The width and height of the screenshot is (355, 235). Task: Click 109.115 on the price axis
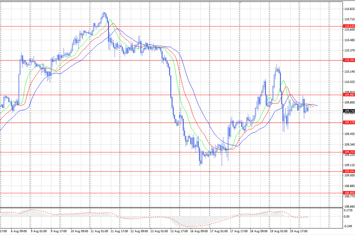[x=349, y=165]
